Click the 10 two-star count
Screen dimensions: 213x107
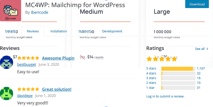point(198,83)
